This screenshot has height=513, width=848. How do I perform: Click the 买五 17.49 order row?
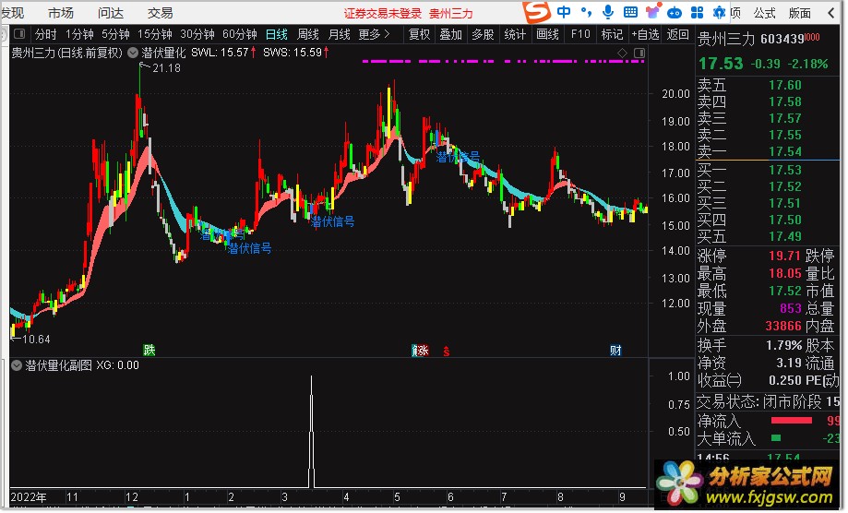pyautogui.click(x=768, y=237)
